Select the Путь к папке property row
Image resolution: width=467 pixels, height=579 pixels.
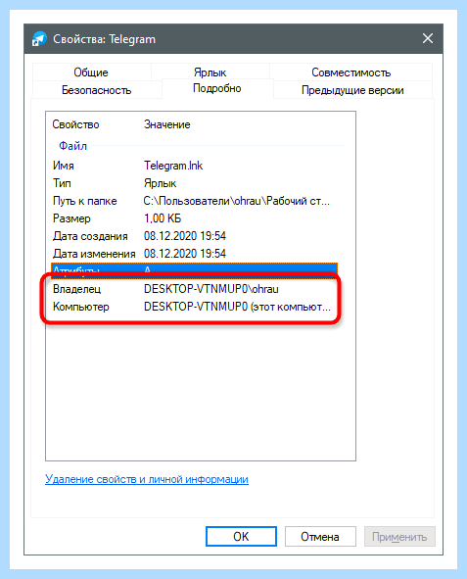(194, 201)
